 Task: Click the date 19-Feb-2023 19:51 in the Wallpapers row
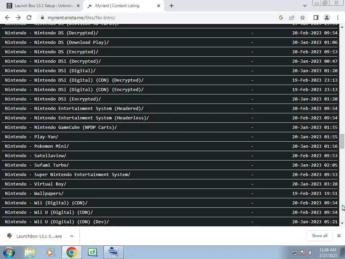(315, 194)
